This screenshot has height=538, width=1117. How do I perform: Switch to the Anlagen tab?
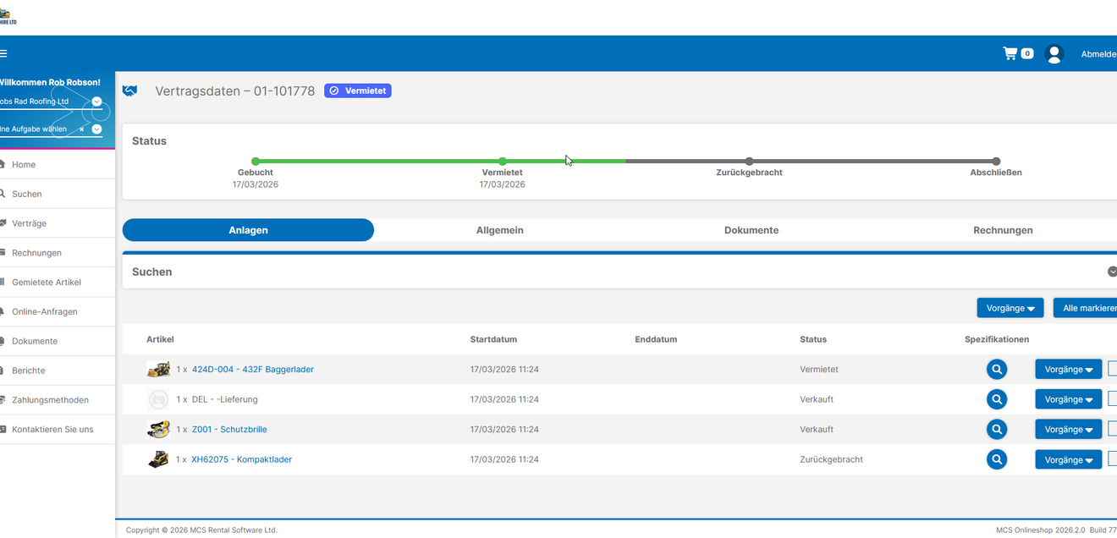pyautogui.click(x=248, y=230)
